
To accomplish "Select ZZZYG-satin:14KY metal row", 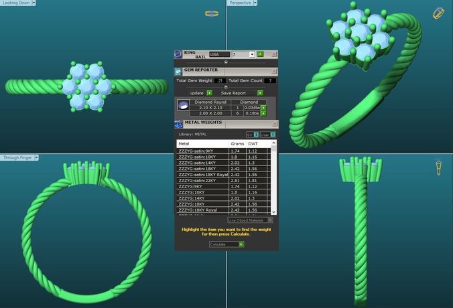I will coord(224,163).
